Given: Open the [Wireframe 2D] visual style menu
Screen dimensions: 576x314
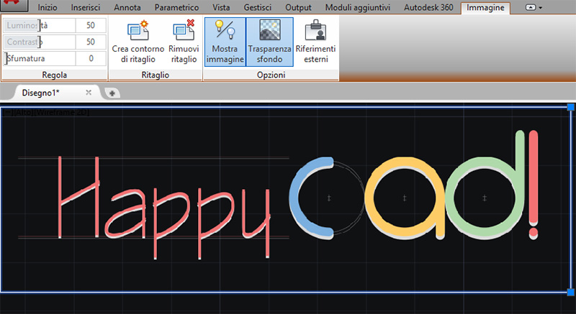Looking at the screenshot, I should pyautogui.click(x=61, y=113).
